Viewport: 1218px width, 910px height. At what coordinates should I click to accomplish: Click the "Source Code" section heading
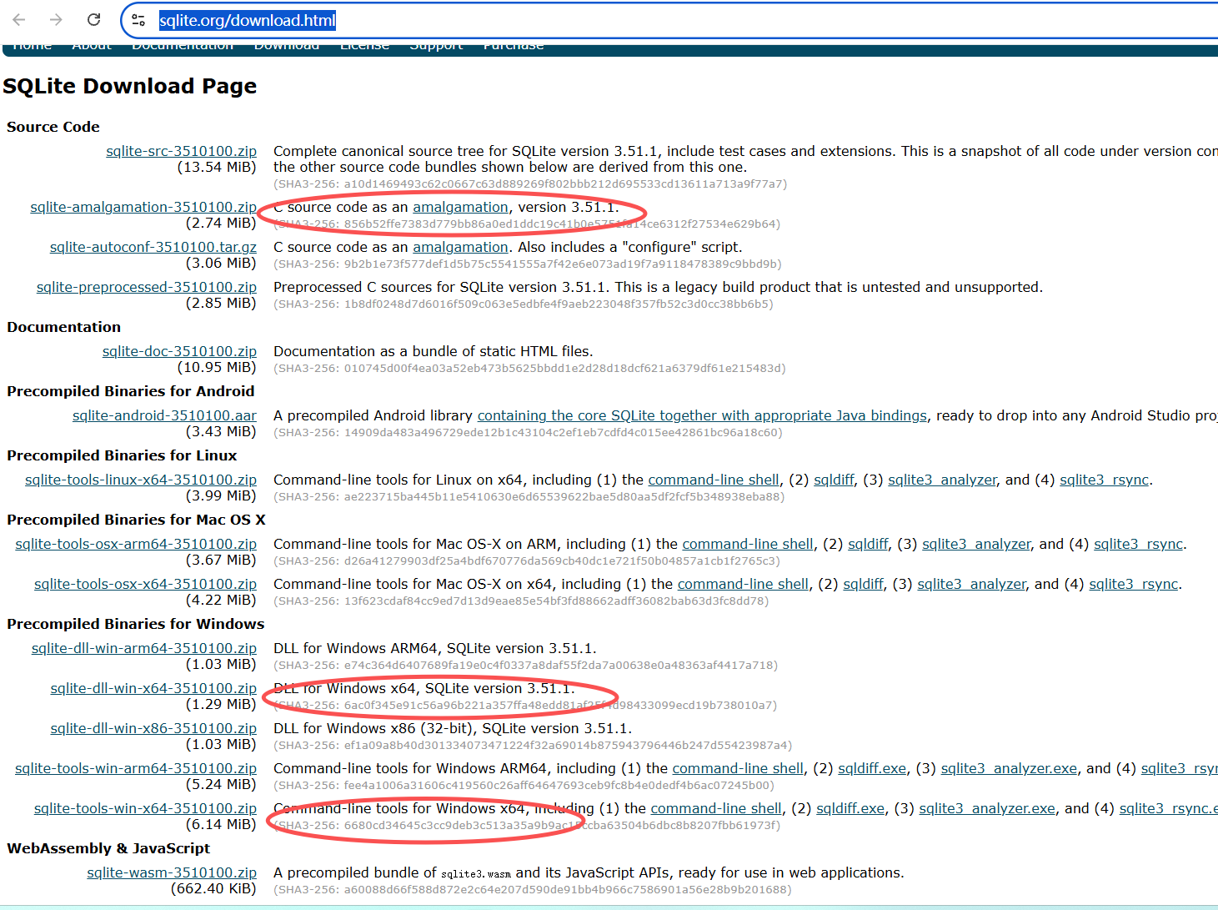(x=53, y=127)
